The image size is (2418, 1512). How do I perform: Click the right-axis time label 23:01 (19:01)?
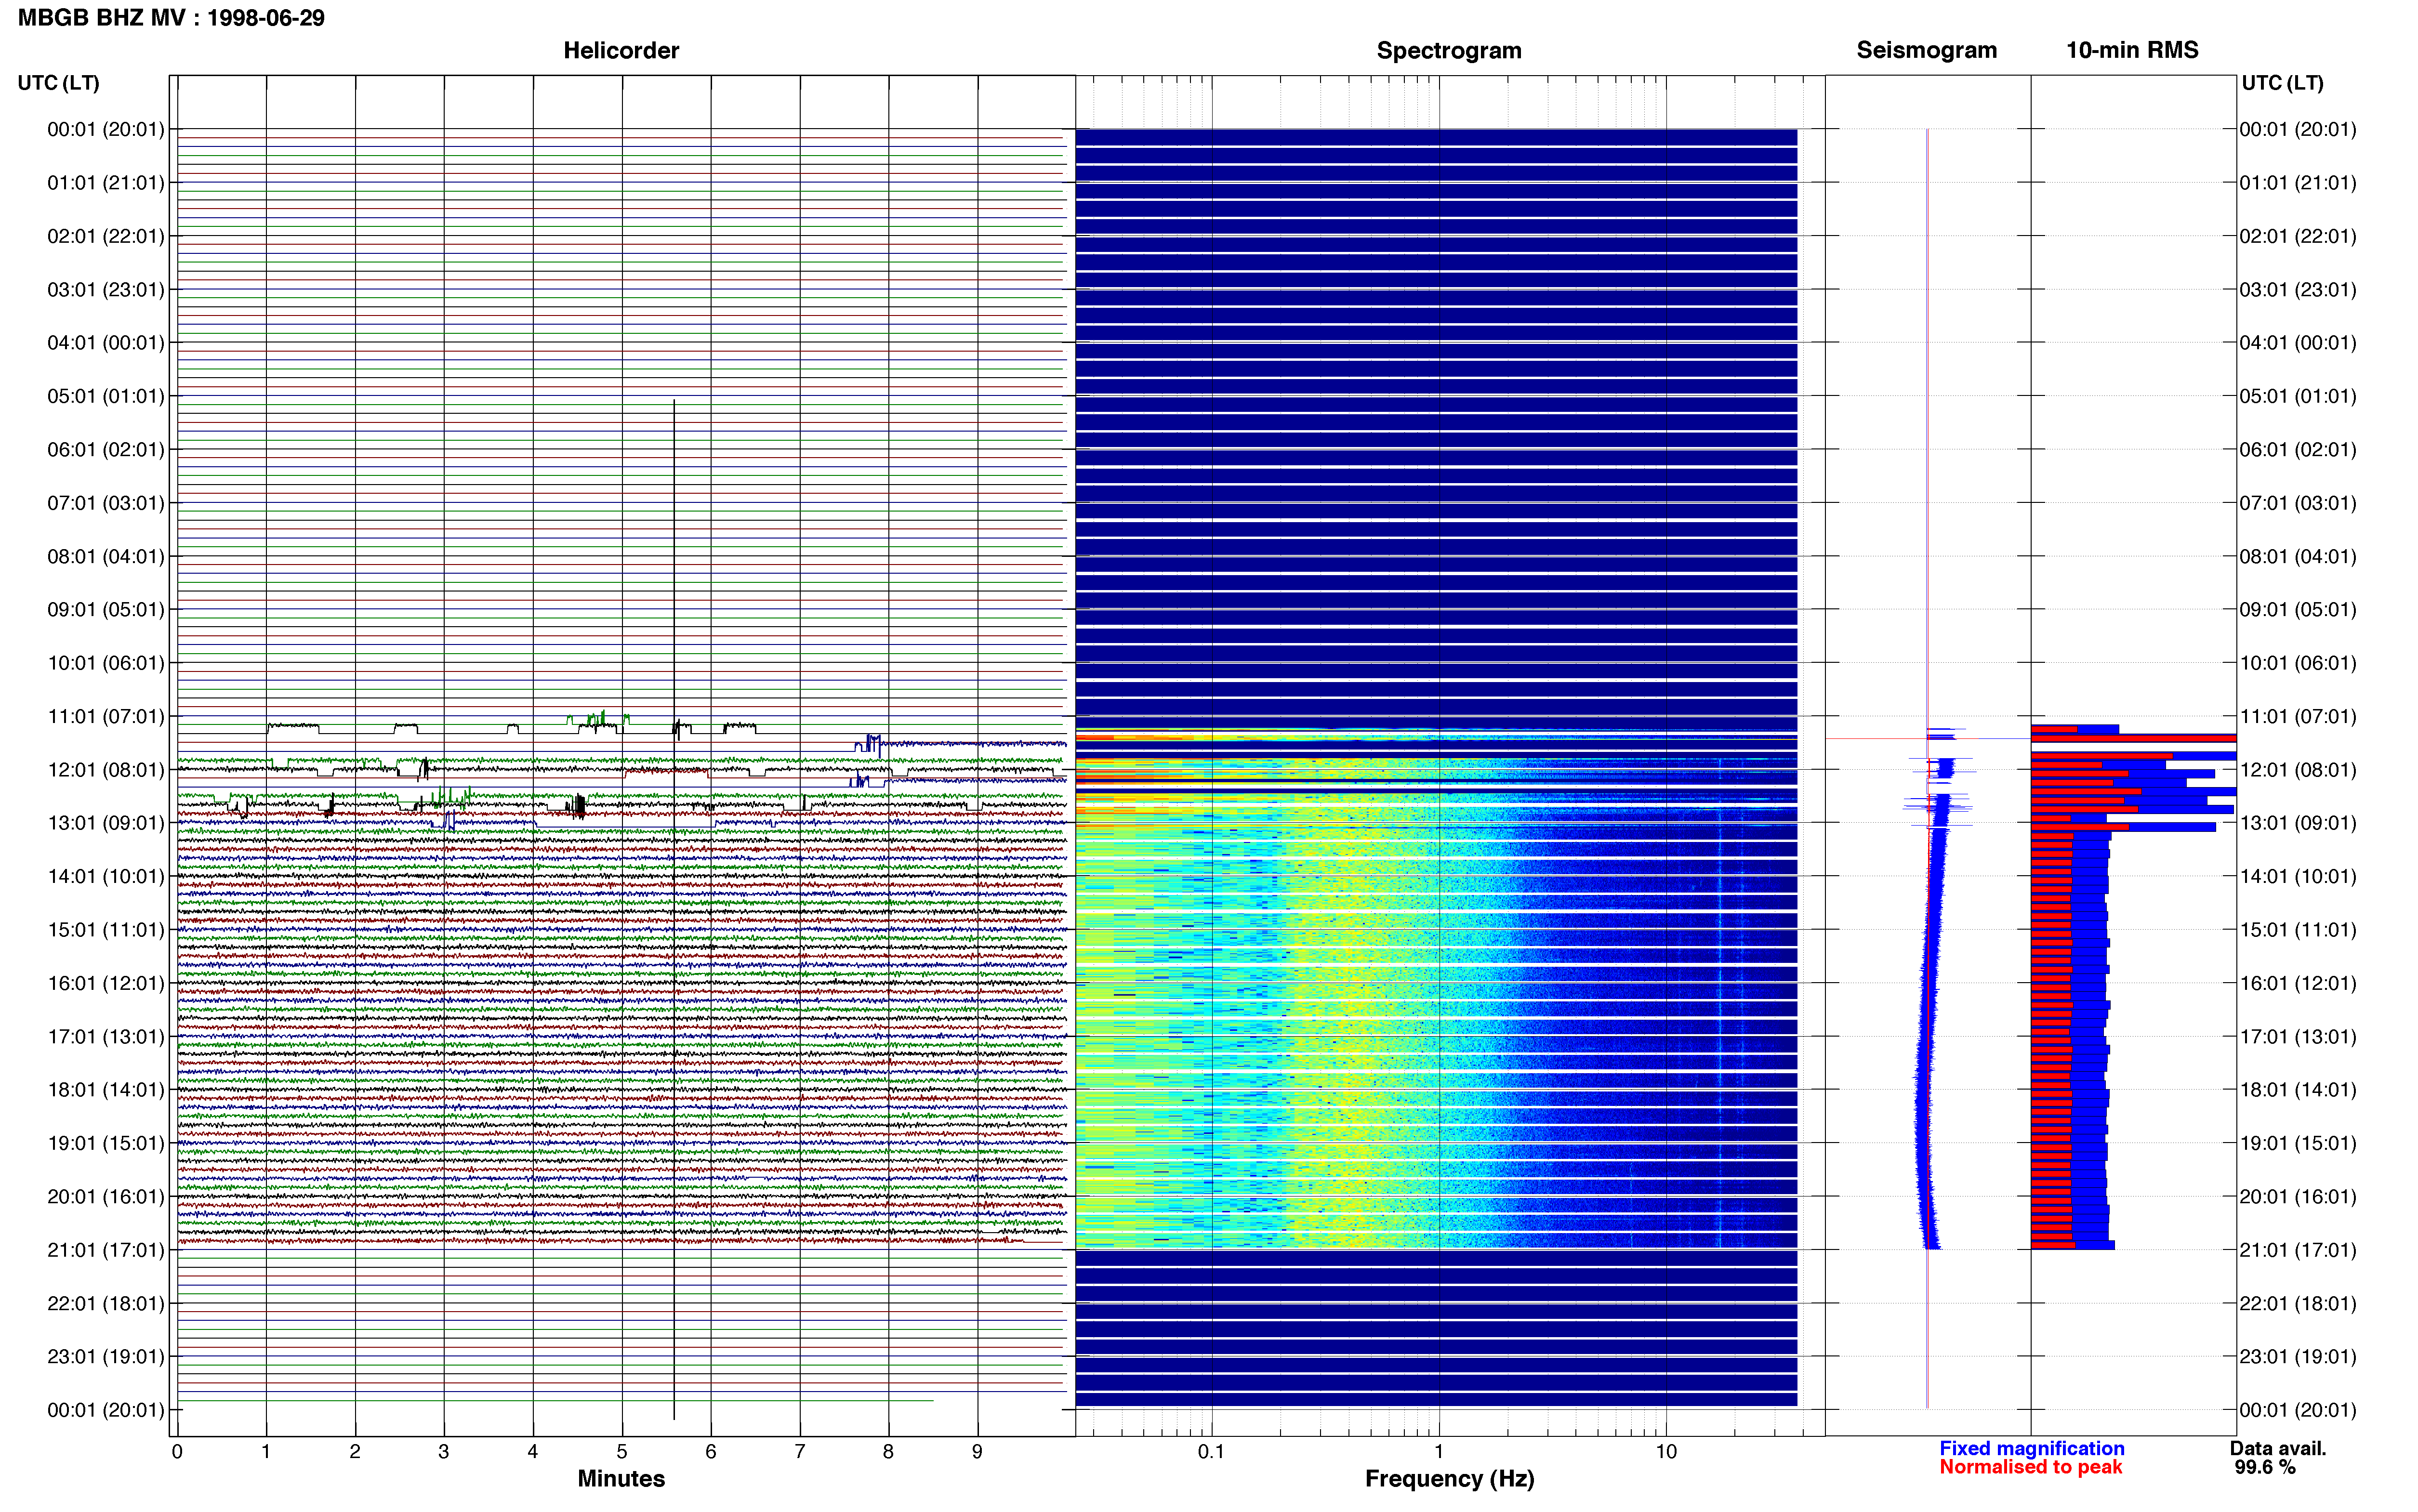tap(2298, 1356)
